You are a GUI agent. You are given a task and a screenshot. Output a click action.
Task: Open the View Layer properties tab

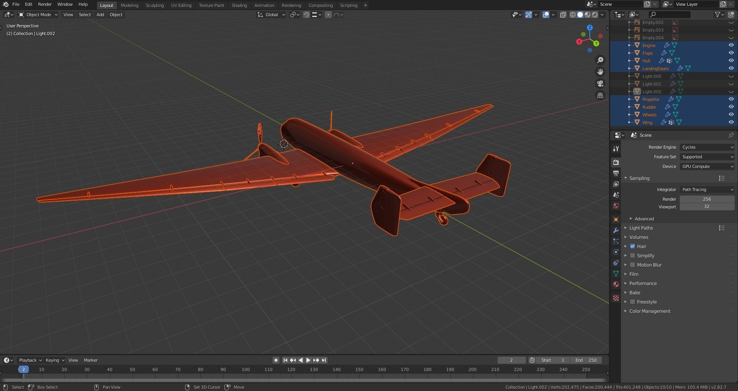[x=616, y=184]
